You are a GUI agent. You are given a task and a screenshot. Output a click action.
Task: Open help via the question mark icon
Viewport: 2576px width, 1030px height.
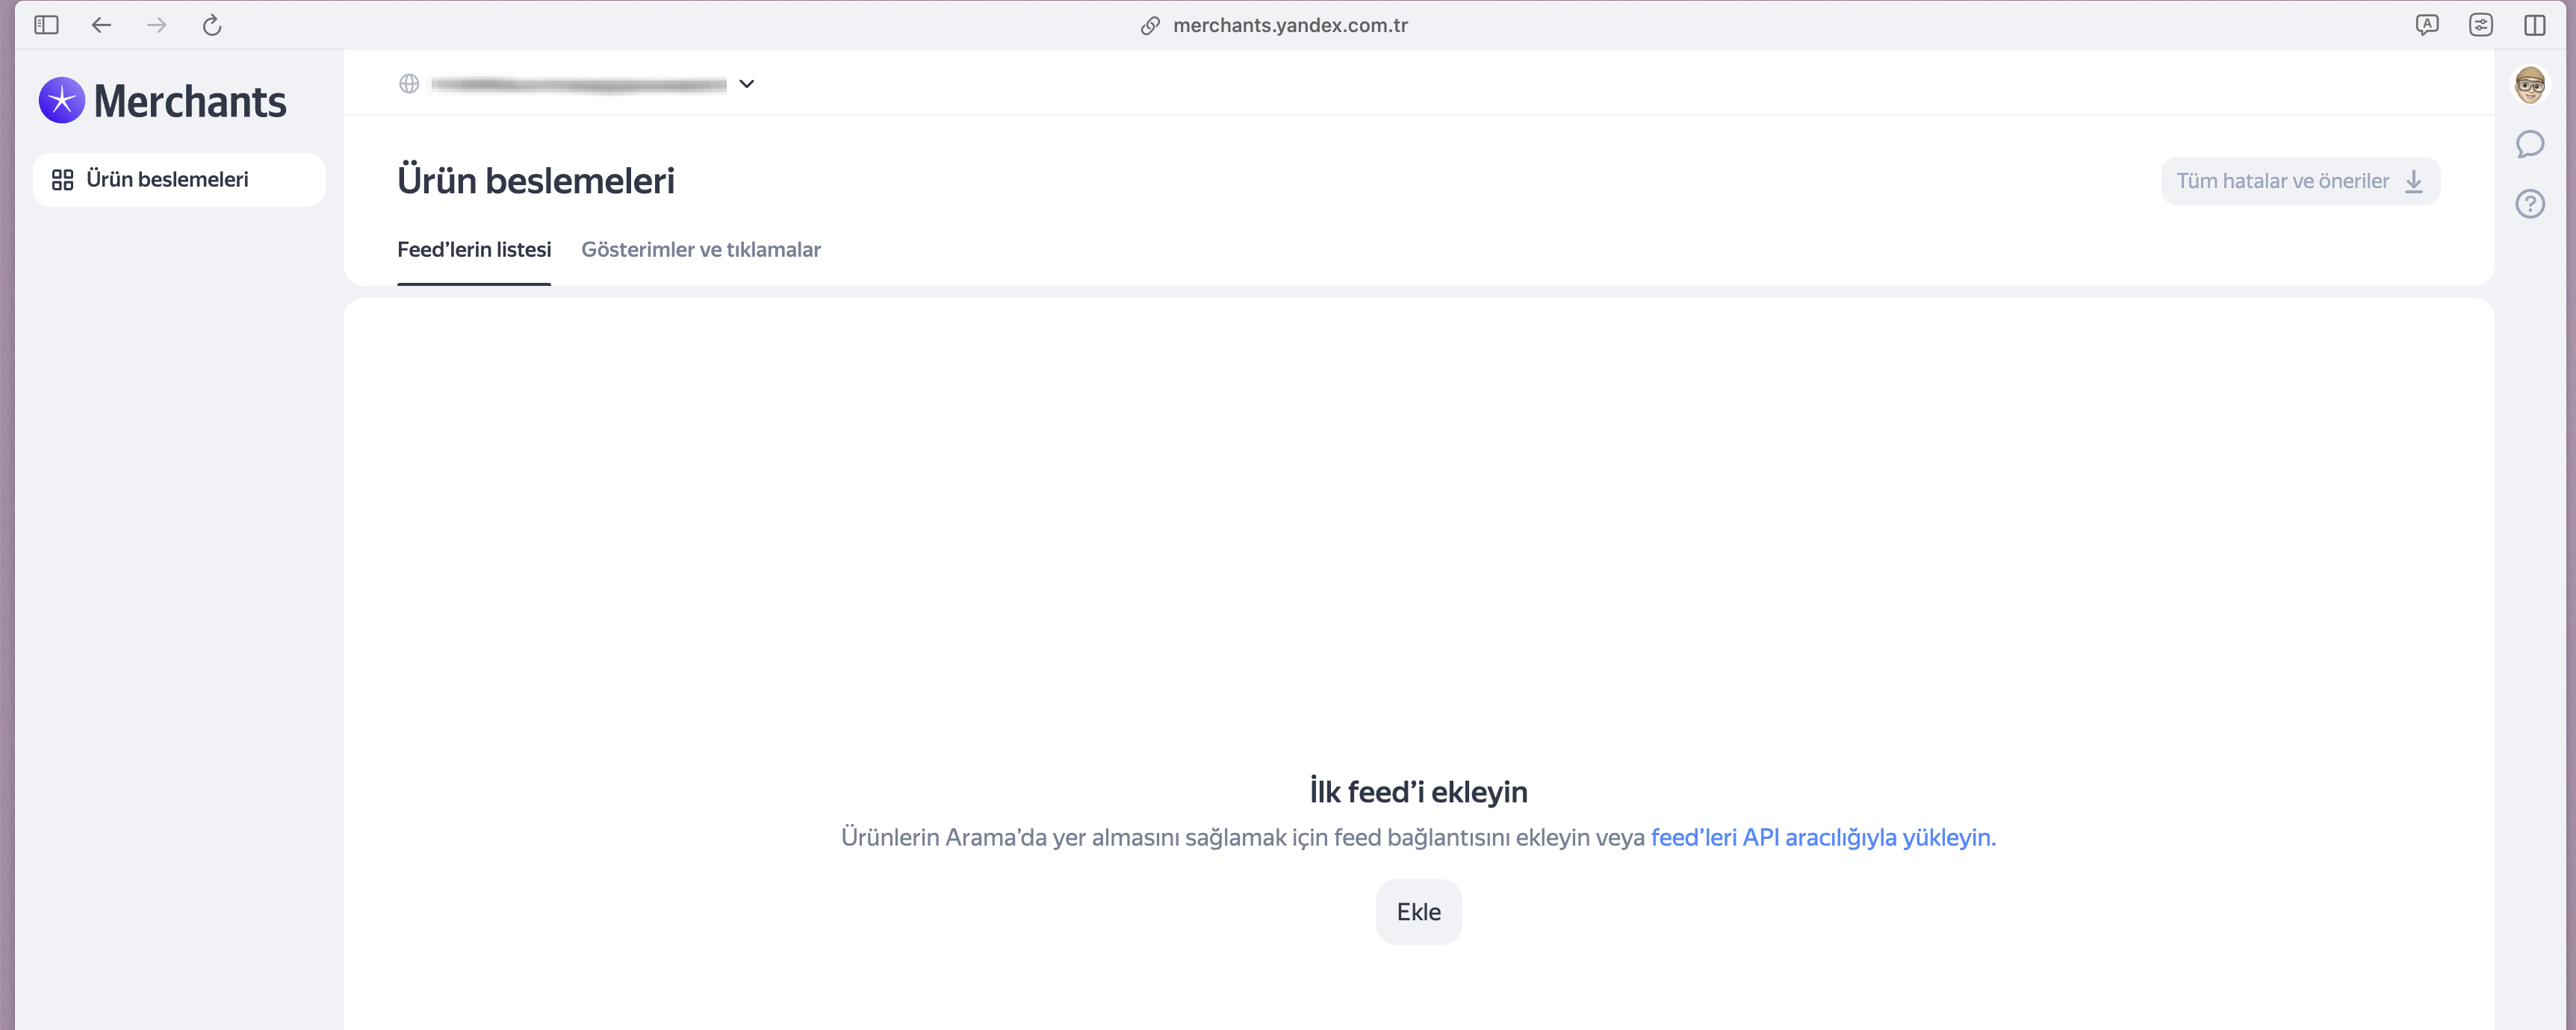click(2529, 204)
